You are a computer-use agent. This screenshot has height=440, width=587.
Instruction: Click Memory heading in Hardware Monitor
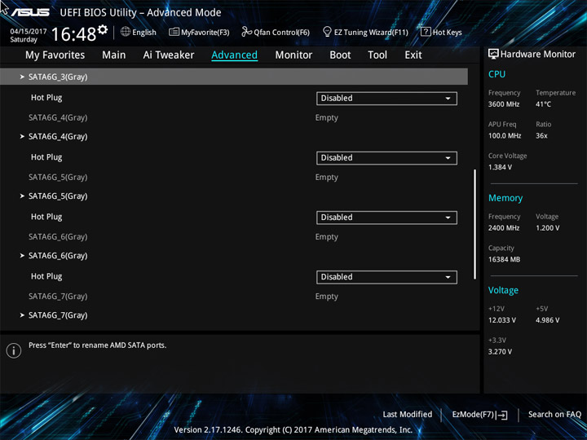tap(505, 198)
